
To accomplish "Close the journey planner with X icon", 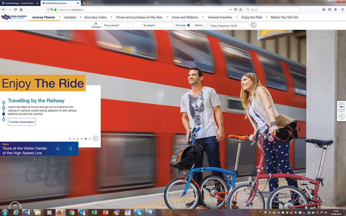I will 96,23.
